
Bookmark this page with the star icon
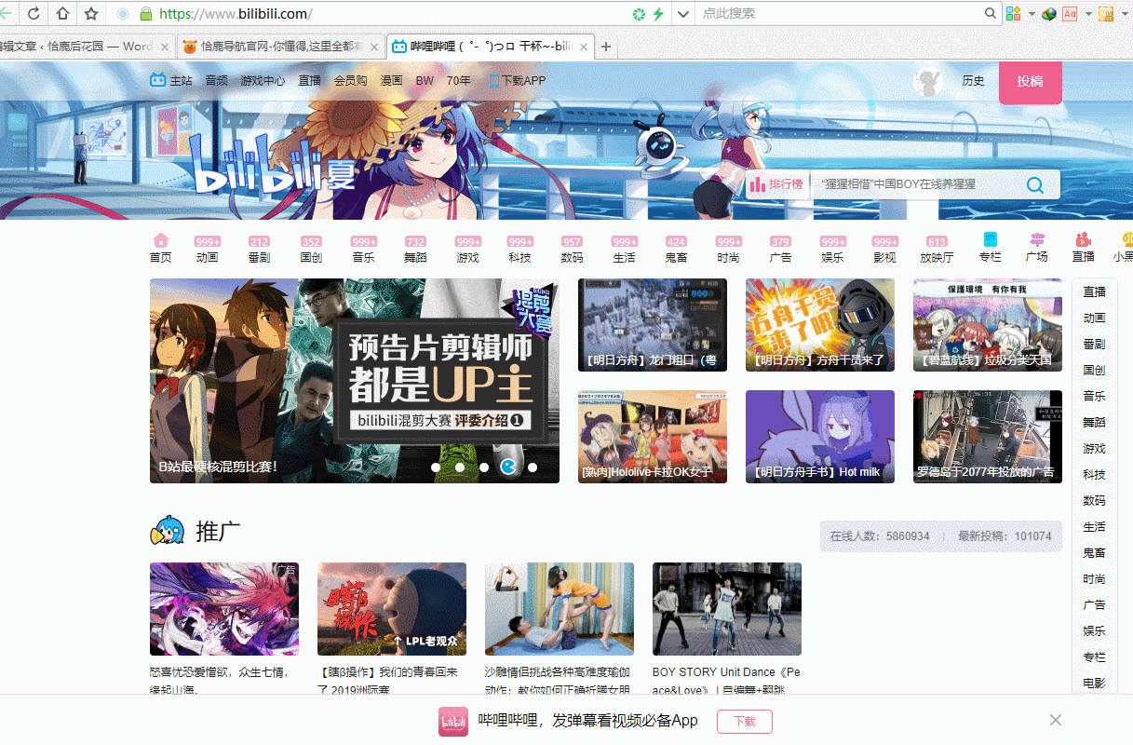(91, 14)
